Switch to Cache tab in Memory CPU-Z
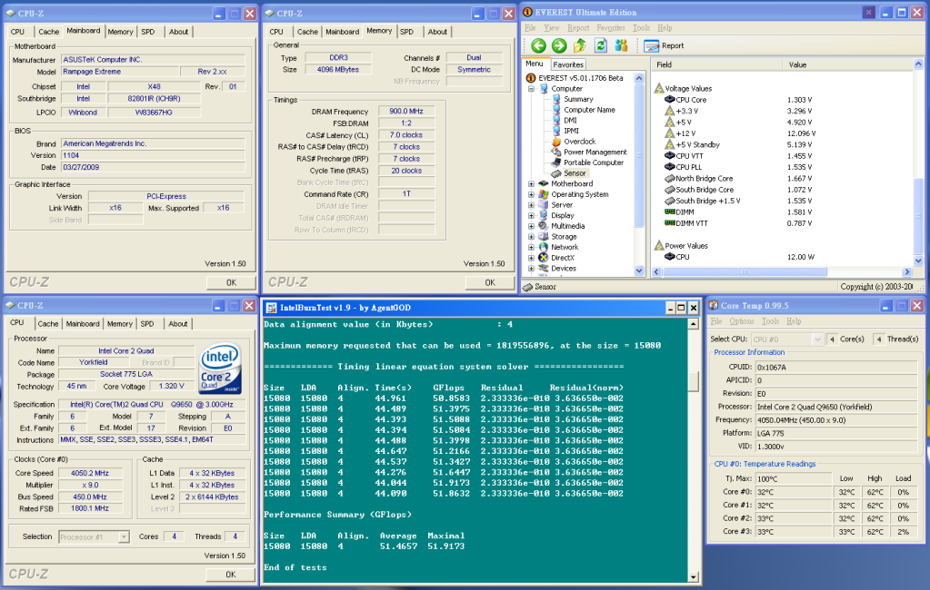 307,32
